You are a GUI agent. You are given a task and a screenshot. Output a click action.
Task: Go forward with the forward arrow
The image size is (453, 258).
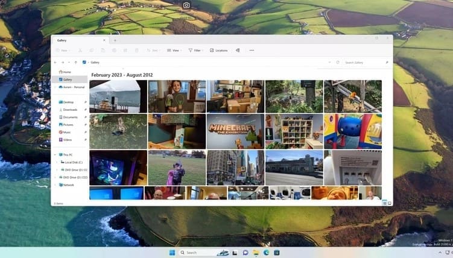[x=62, y=62]
